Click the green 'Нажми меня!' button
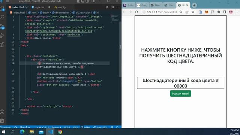This screenshot has height=135, width=240. click(x=180, y=93)
